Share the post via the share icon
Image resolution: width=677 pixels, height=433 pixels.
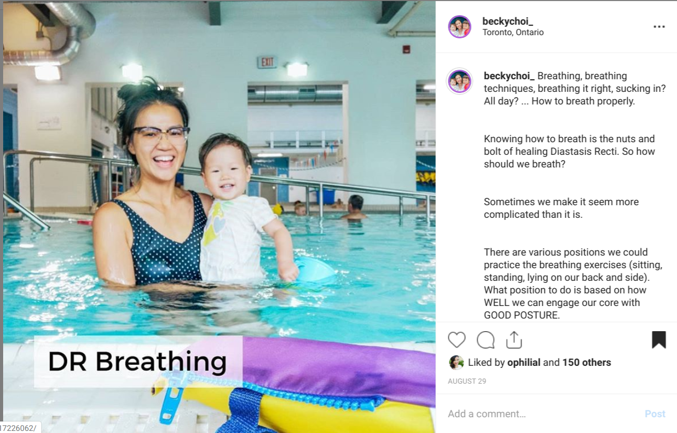click(x=514, y=340)
